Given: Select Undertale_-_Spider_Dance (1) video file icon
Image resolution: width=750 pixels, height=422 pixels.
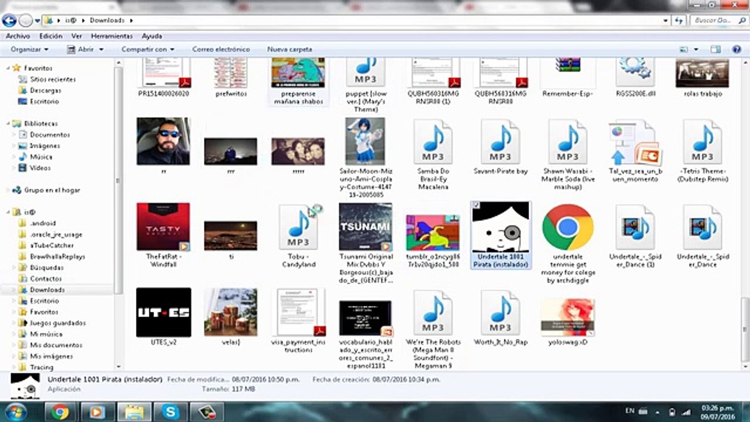Looking at the screenshot, I should coord(635,227).
